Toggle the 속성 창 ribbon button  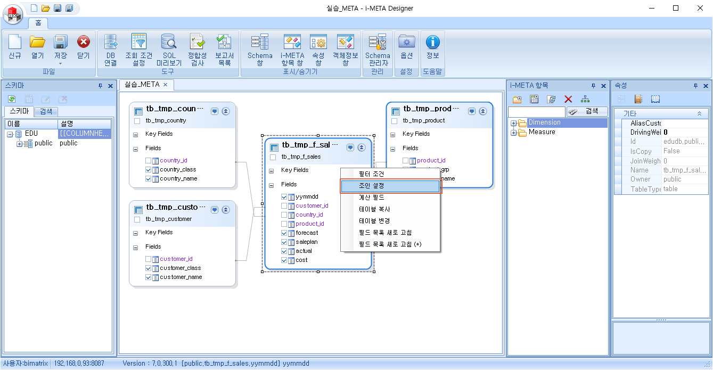point(318,50)
